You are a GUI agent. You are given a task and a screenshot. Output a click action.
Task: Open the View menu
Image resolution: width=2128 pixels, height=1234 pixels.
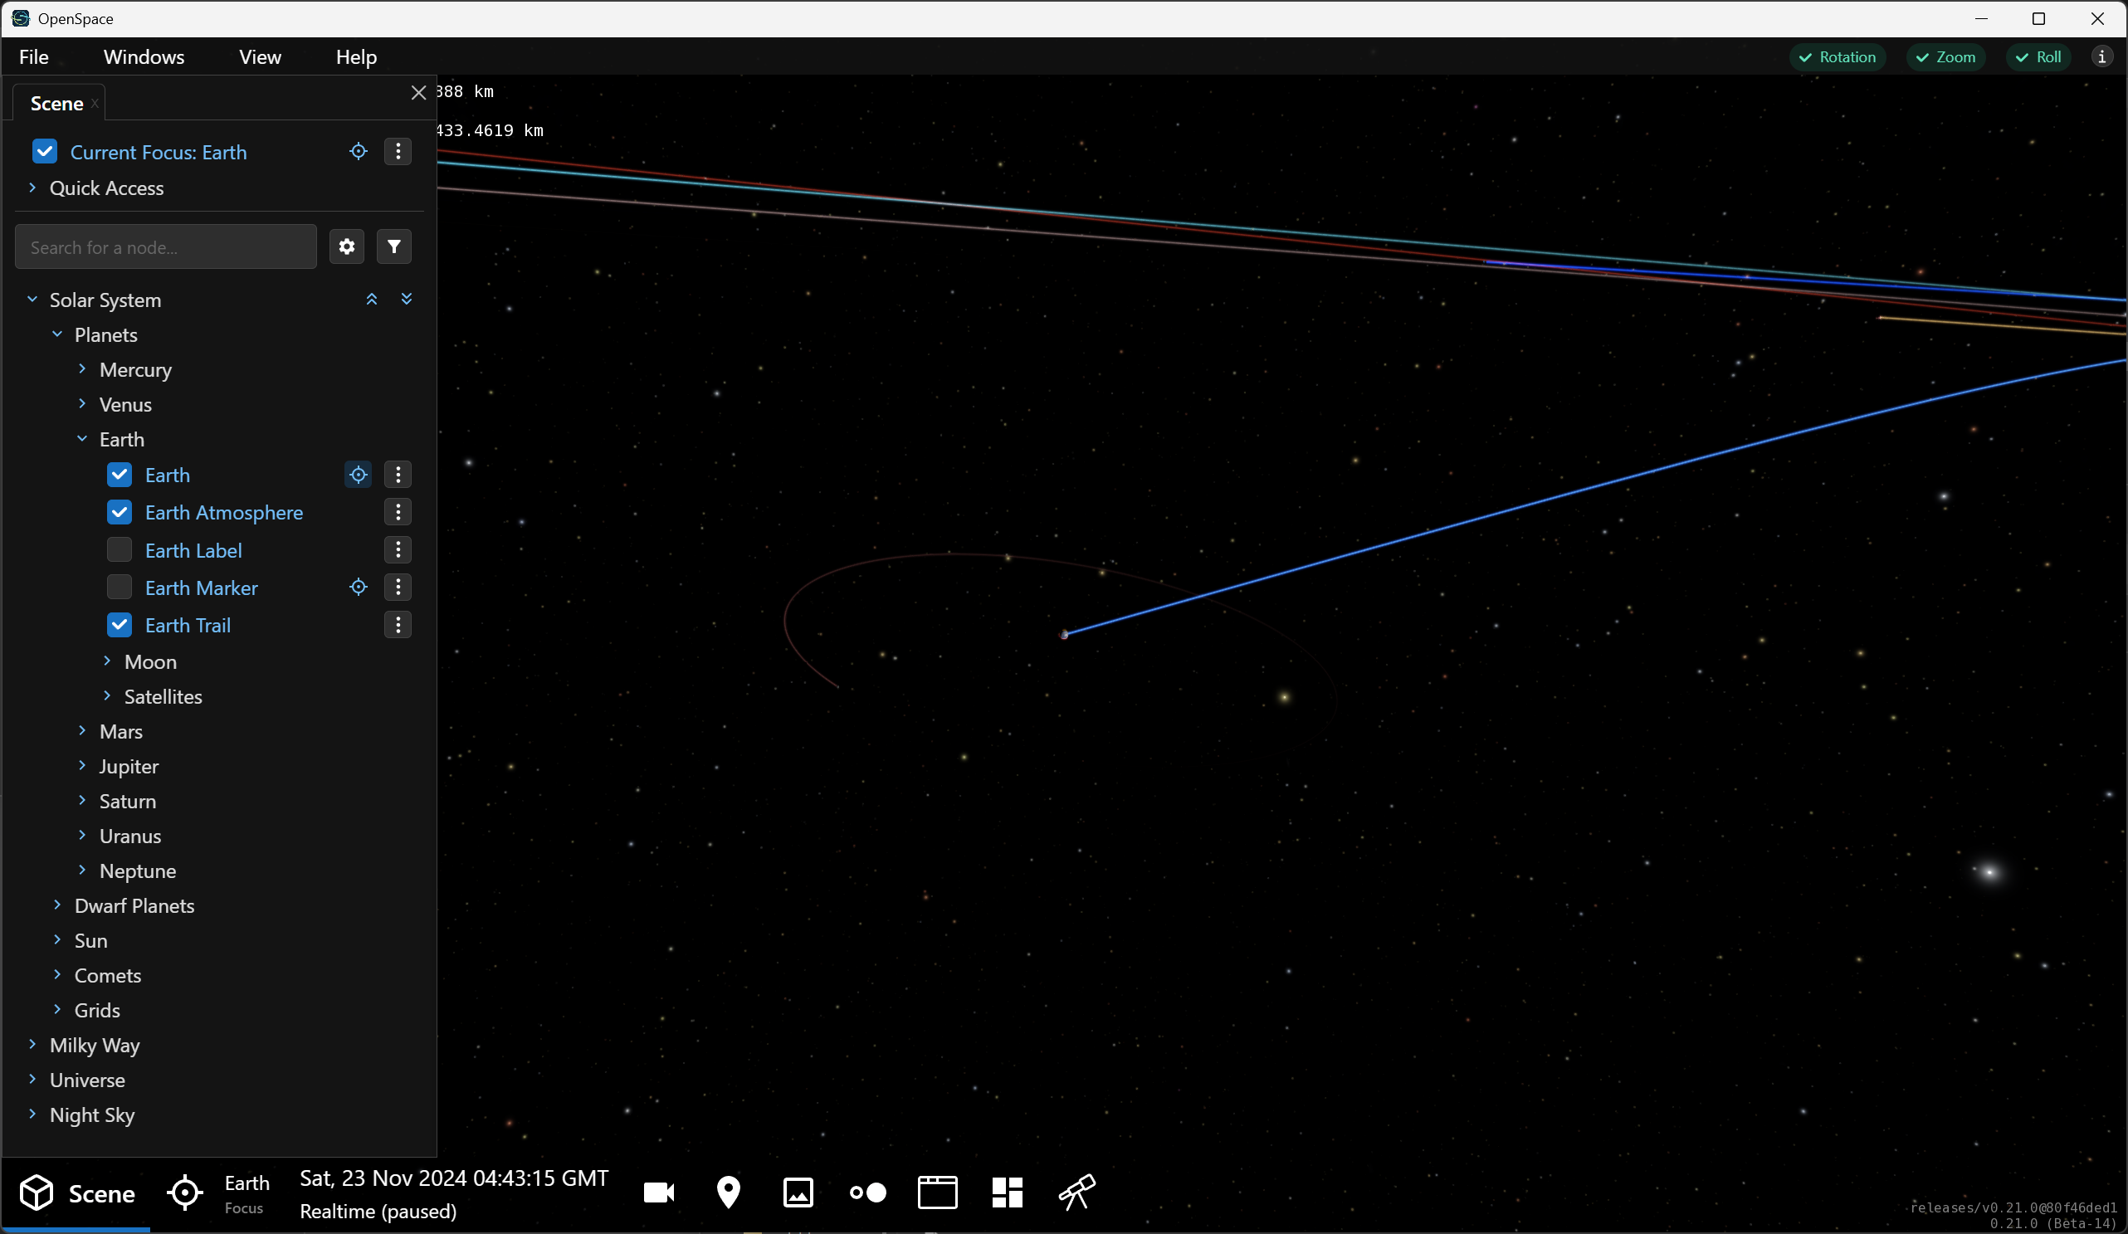coord(260,56)
